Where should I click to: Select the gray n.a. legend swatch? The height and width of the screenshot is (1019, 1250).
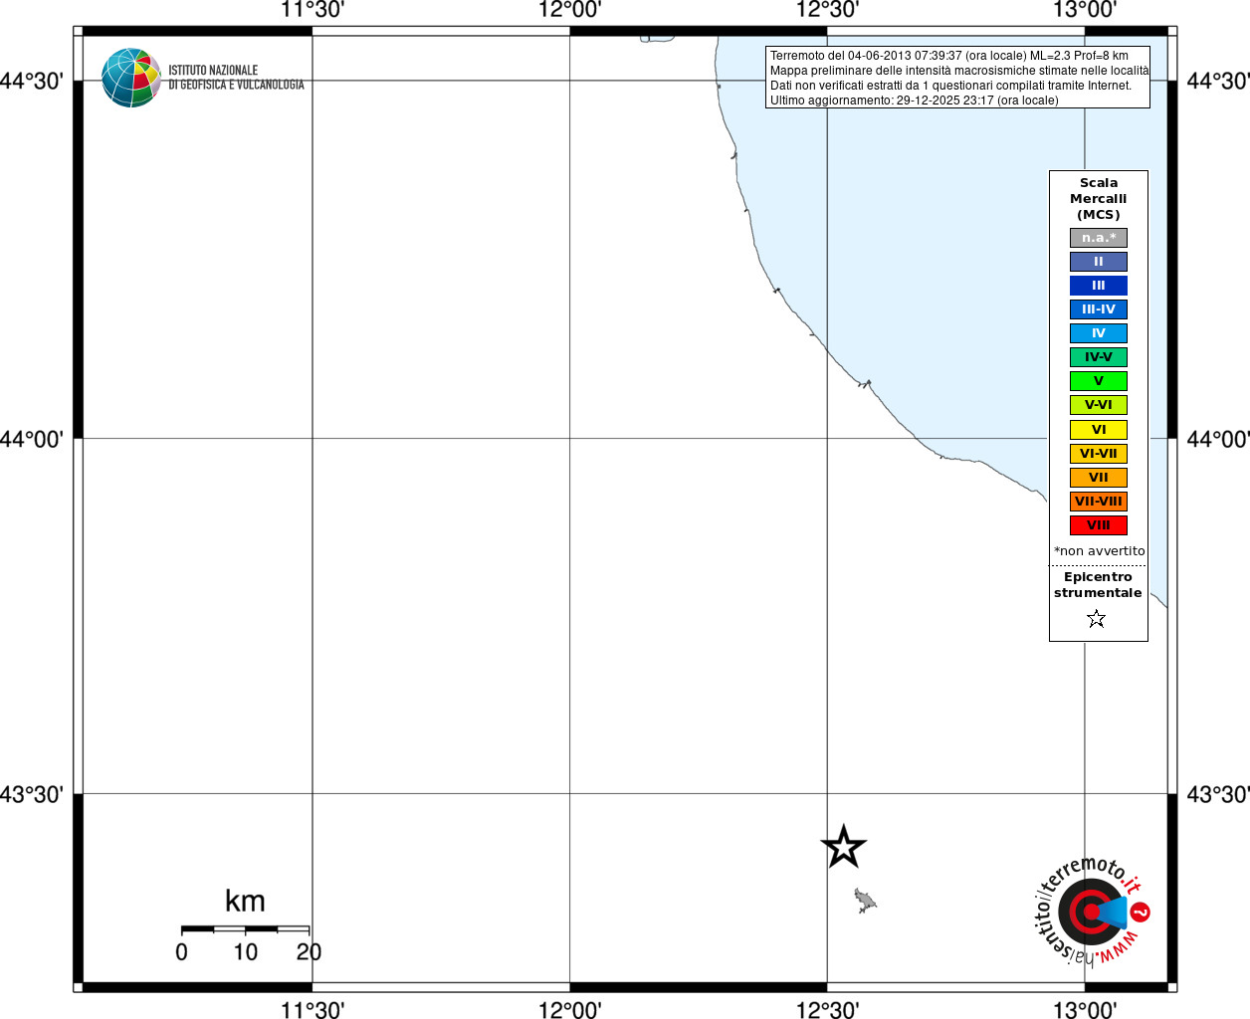(x=1099, y=238)
